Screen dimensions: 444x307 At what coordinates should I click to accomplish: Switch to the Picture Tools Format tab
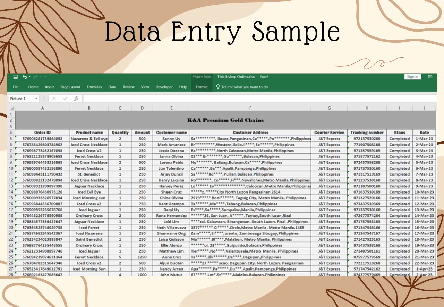(x=202, y=87)
